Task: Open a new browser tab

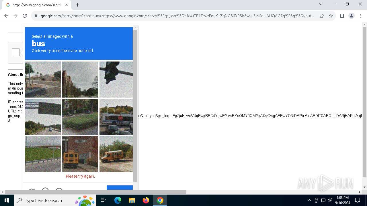Action: click(x=77, y=5)
